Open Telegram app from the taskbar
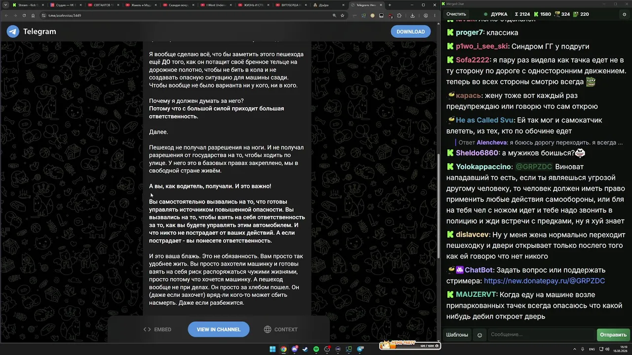 pos(360,349)
